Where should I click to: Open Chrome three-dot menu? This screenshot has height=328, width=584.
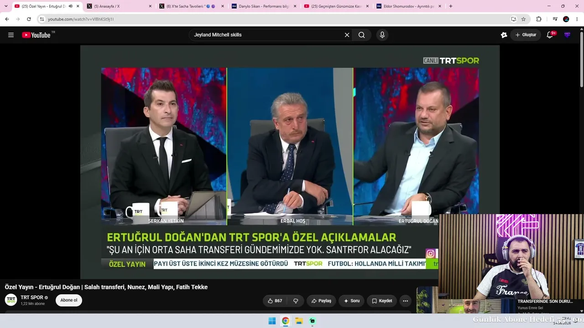click(x=577, y=19)
